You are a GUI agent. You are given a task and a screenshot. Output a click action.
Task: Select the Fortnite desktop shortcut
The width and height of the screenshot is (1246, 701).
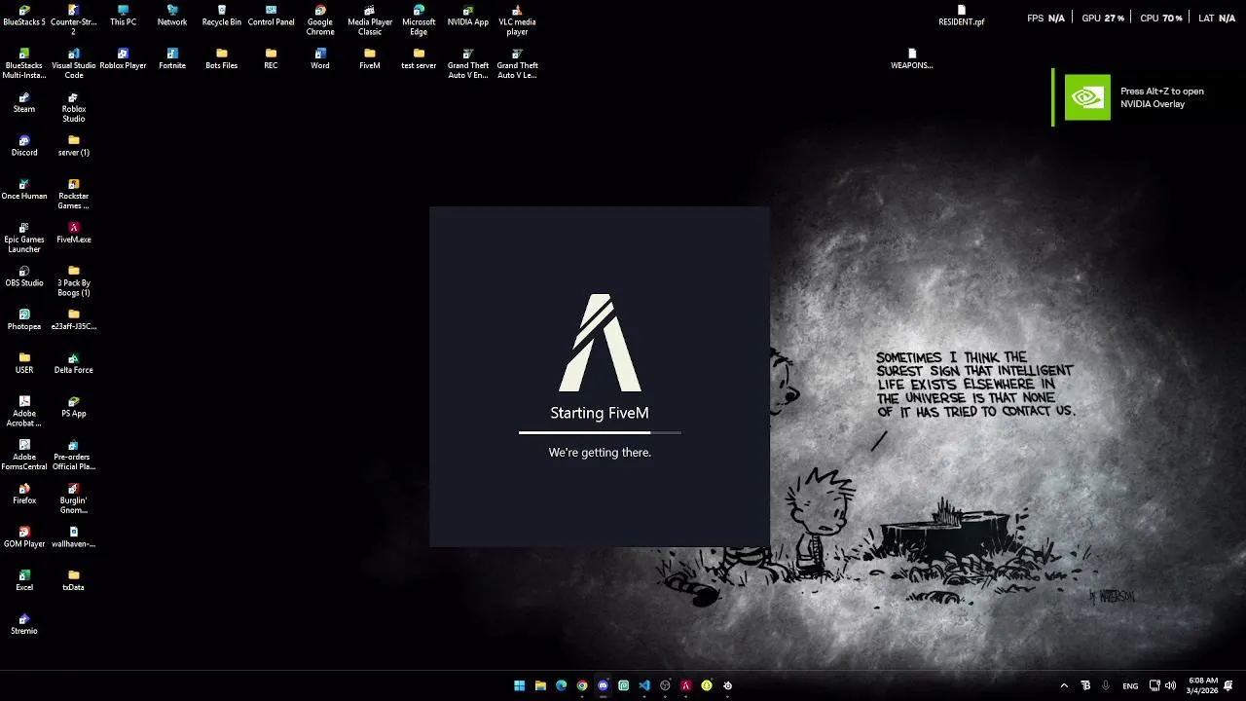(172, 59)
